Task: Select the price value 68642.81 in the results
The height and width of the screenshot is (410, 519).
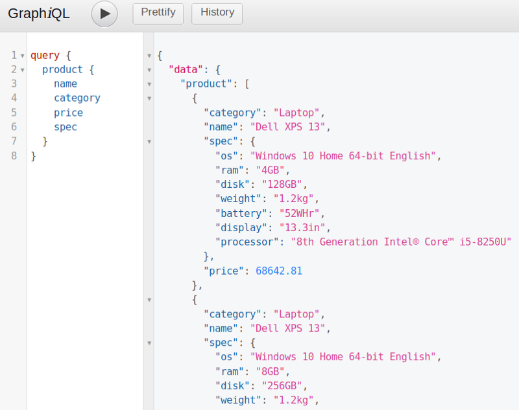Action: [279, 271]
